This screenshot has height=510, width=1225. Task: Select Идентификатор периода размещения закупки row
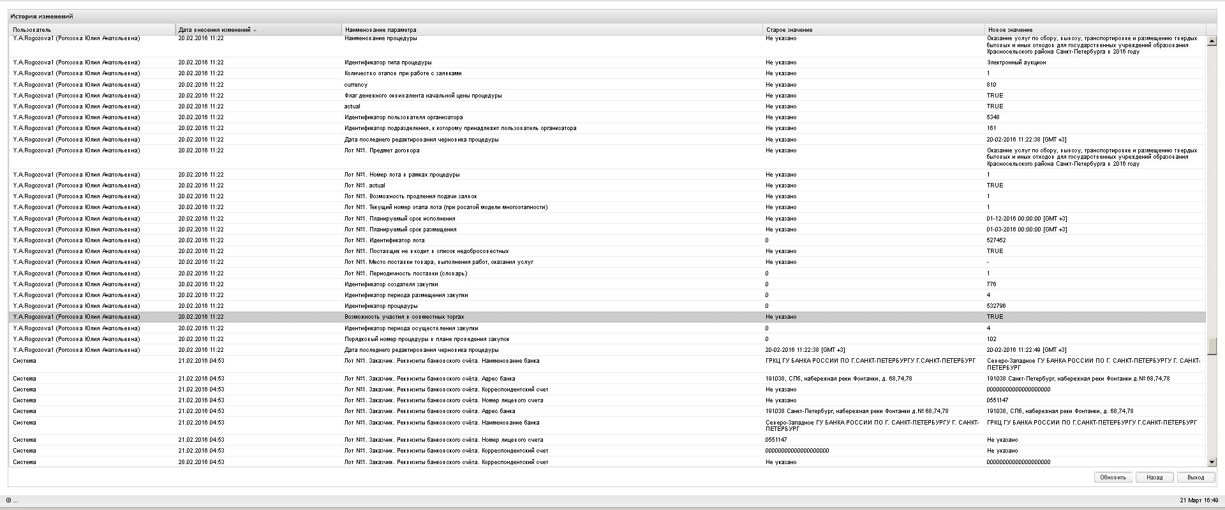click(x=607, y=295)
